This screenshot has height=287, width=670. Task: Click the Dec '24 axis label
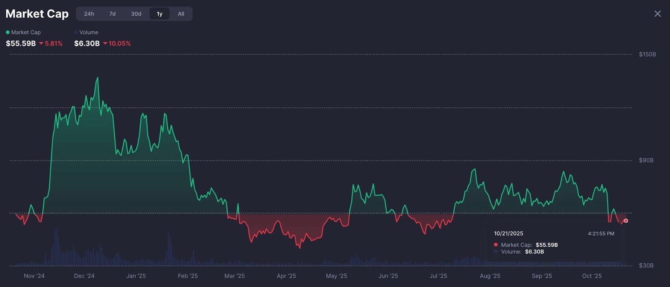point(84,276)
